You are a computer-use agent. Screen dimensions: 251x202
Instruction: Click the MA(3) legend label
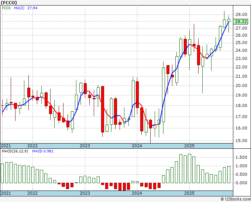tap(19, 8)
